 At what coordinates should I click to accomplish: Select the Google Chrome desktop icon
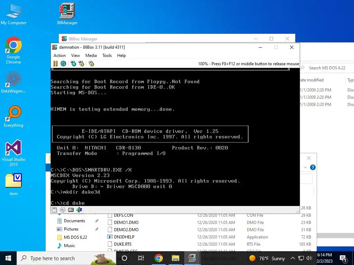pos(13,50)
